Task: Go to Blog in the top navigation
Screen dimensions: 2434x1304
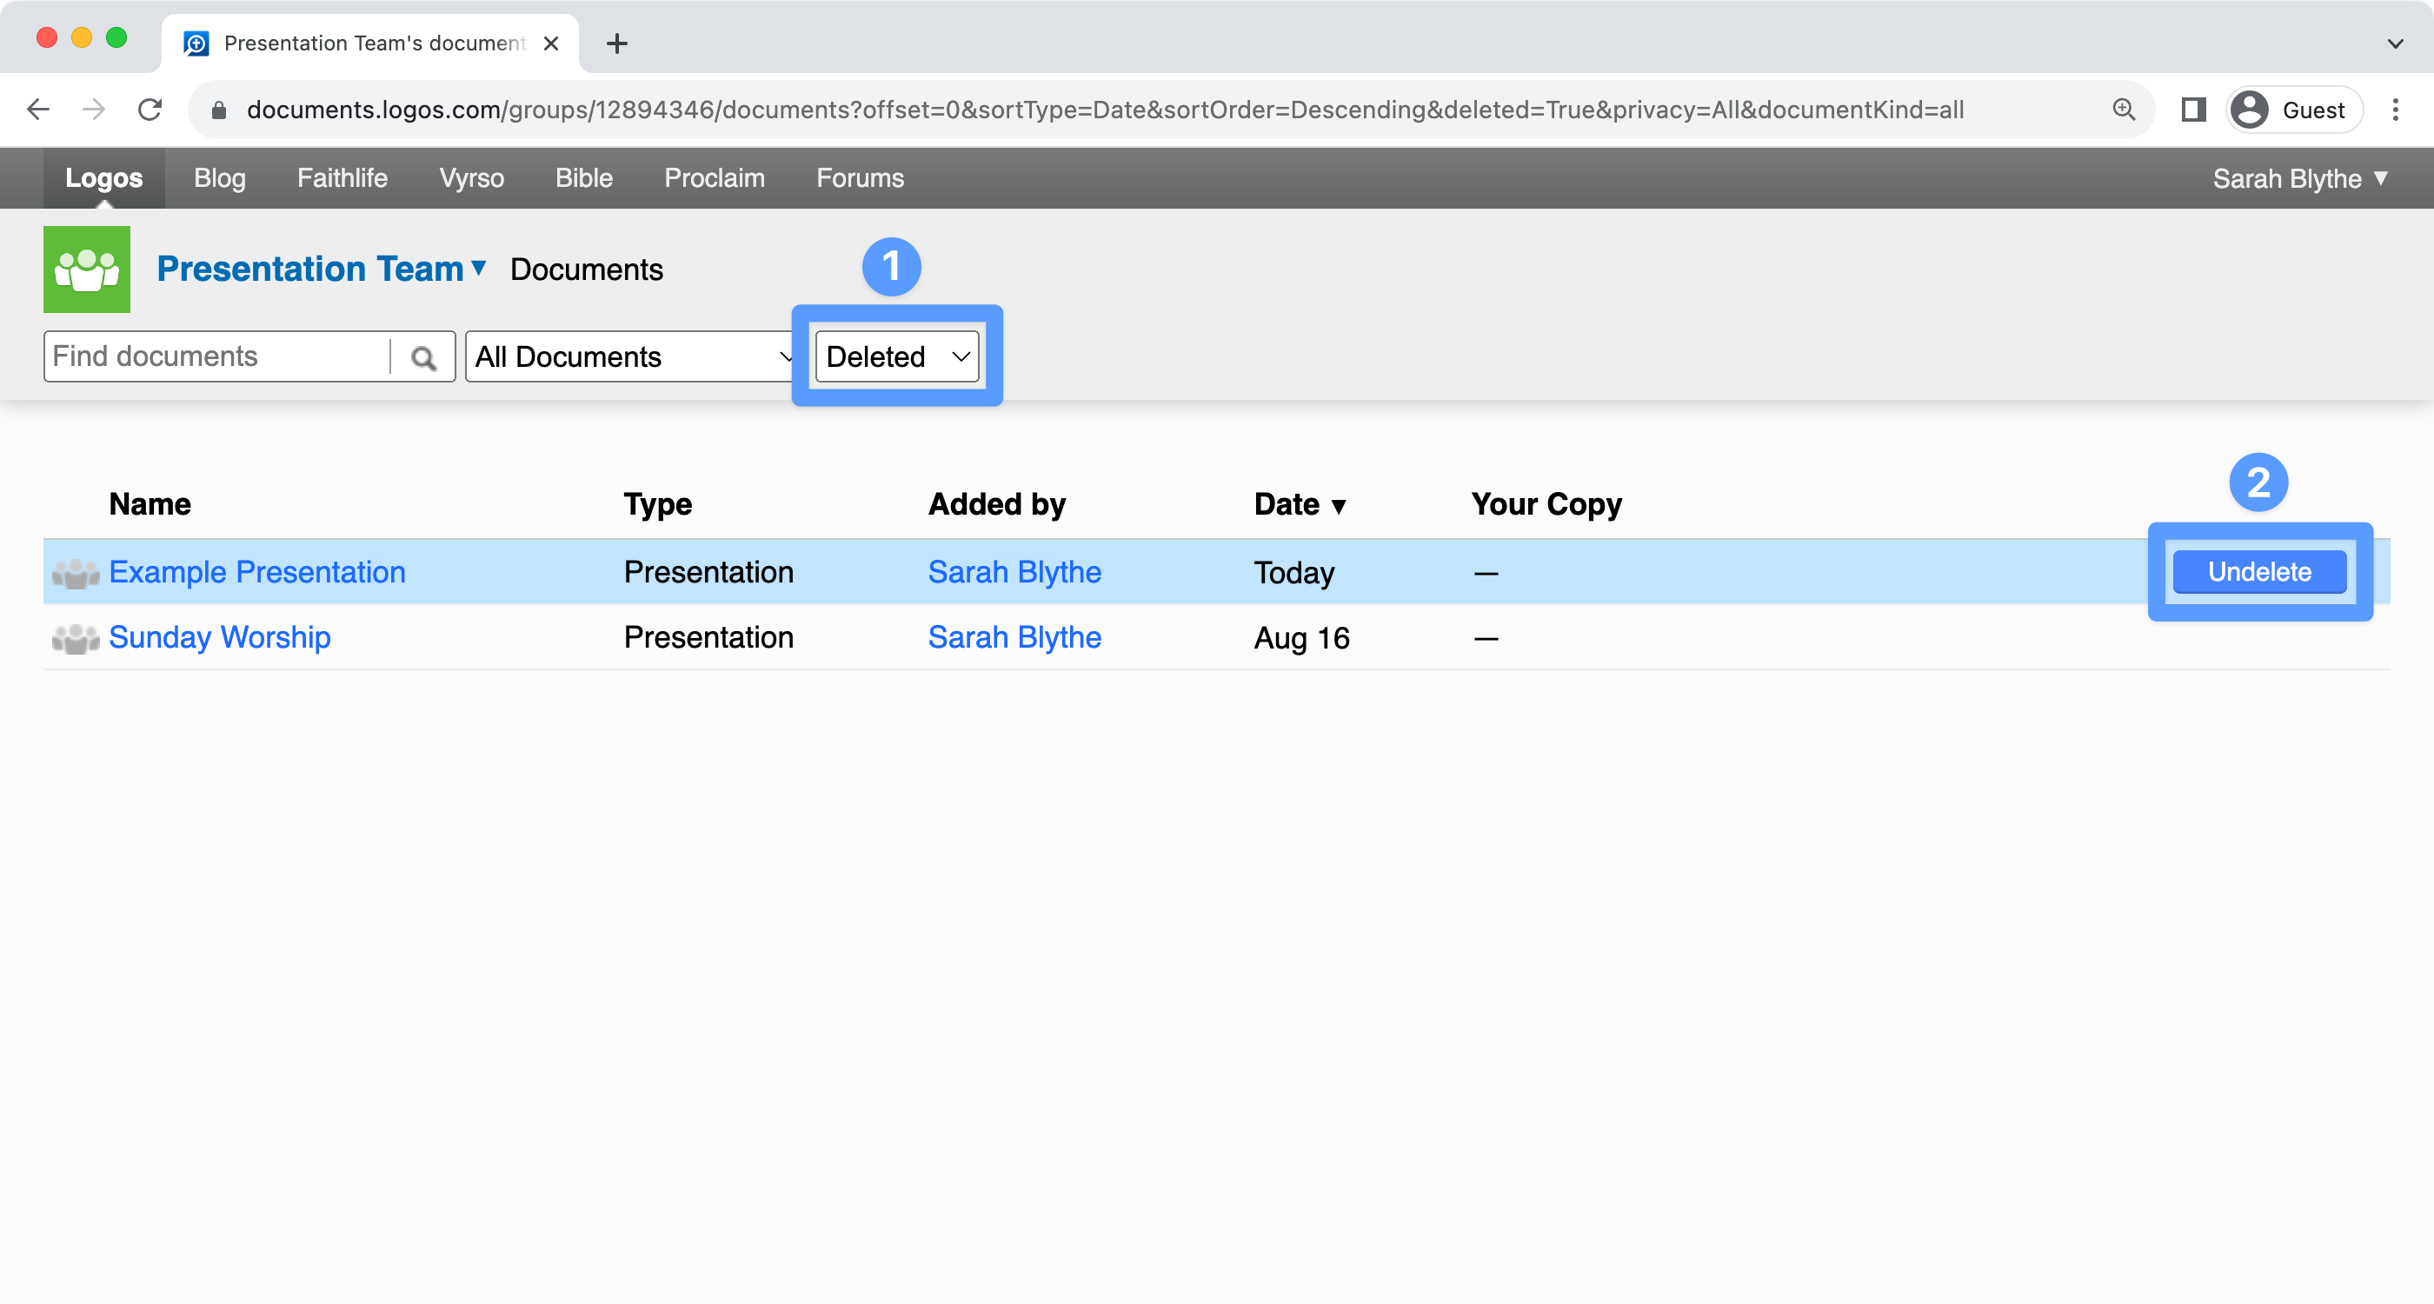Action: pos(219,177)
